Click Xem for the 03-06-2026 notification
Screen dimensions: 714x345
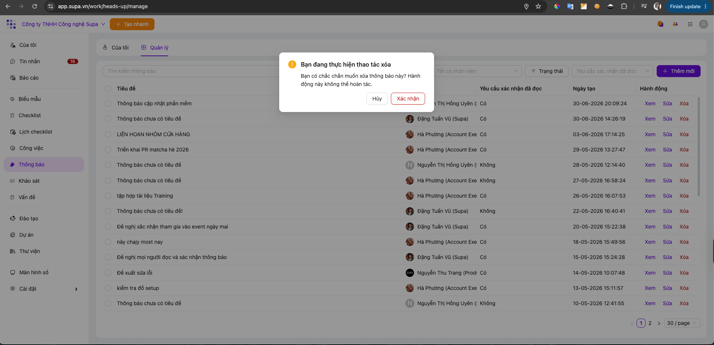pos(650,134)
